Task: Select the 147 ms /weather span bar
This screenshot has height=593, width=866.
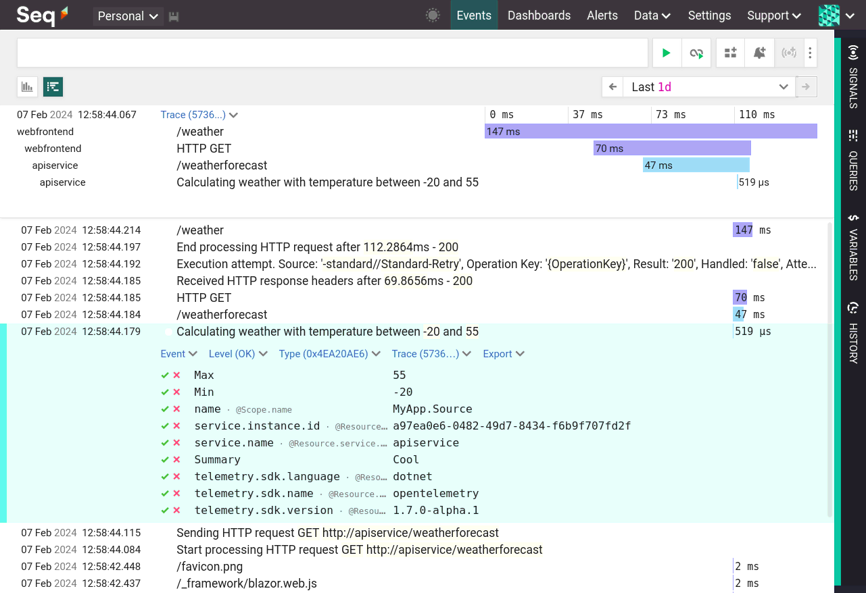Action: [x=651, y=132]
